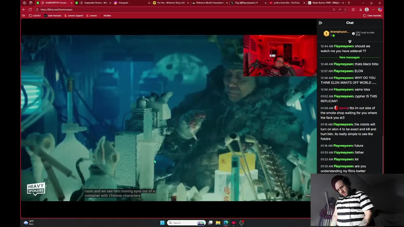This screenshot has width=404, height=227.
Task: Open browser extensions icon
Action: tap(353, 9)
